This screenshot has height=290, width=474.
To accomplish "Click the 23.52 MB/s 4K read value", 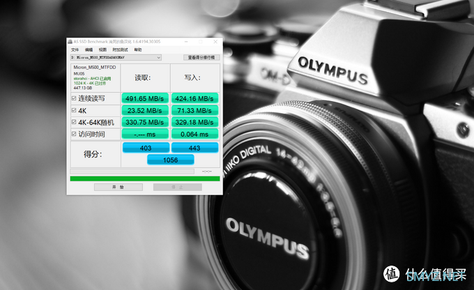I will point(145,111).
